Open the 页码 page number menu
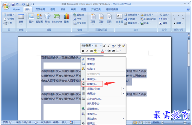This screenshot has width=192, height=125. [109, 19]
